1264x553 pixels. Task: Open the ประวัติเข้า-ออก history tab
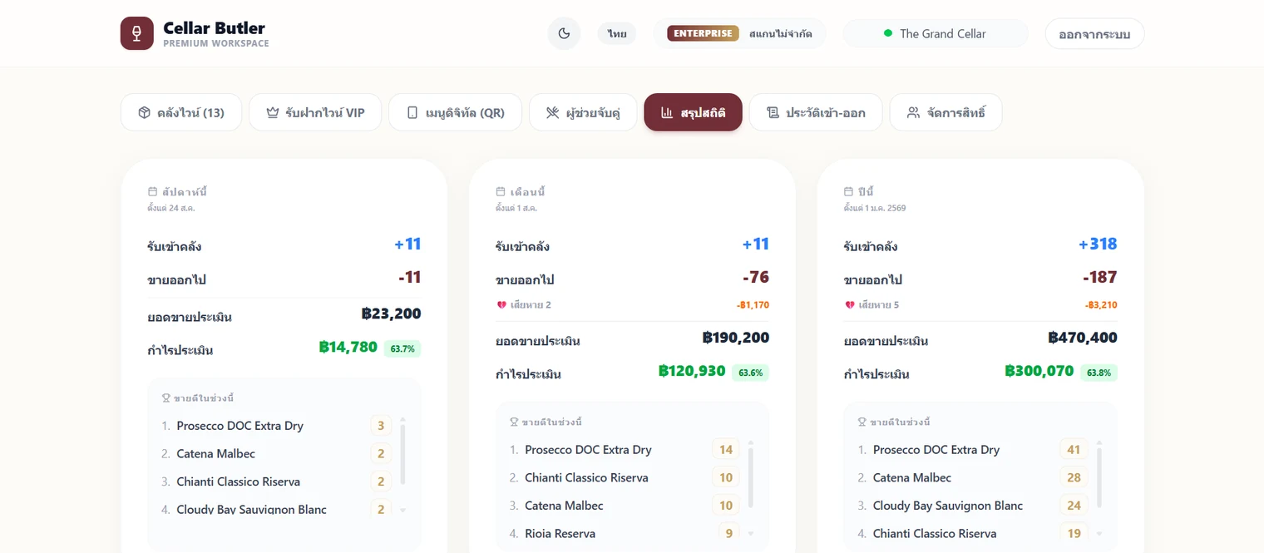pos(816,112)
